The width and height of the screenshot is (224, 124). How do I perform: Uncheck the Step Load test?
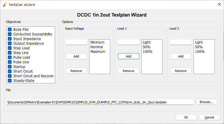click(x=10, y=48)
